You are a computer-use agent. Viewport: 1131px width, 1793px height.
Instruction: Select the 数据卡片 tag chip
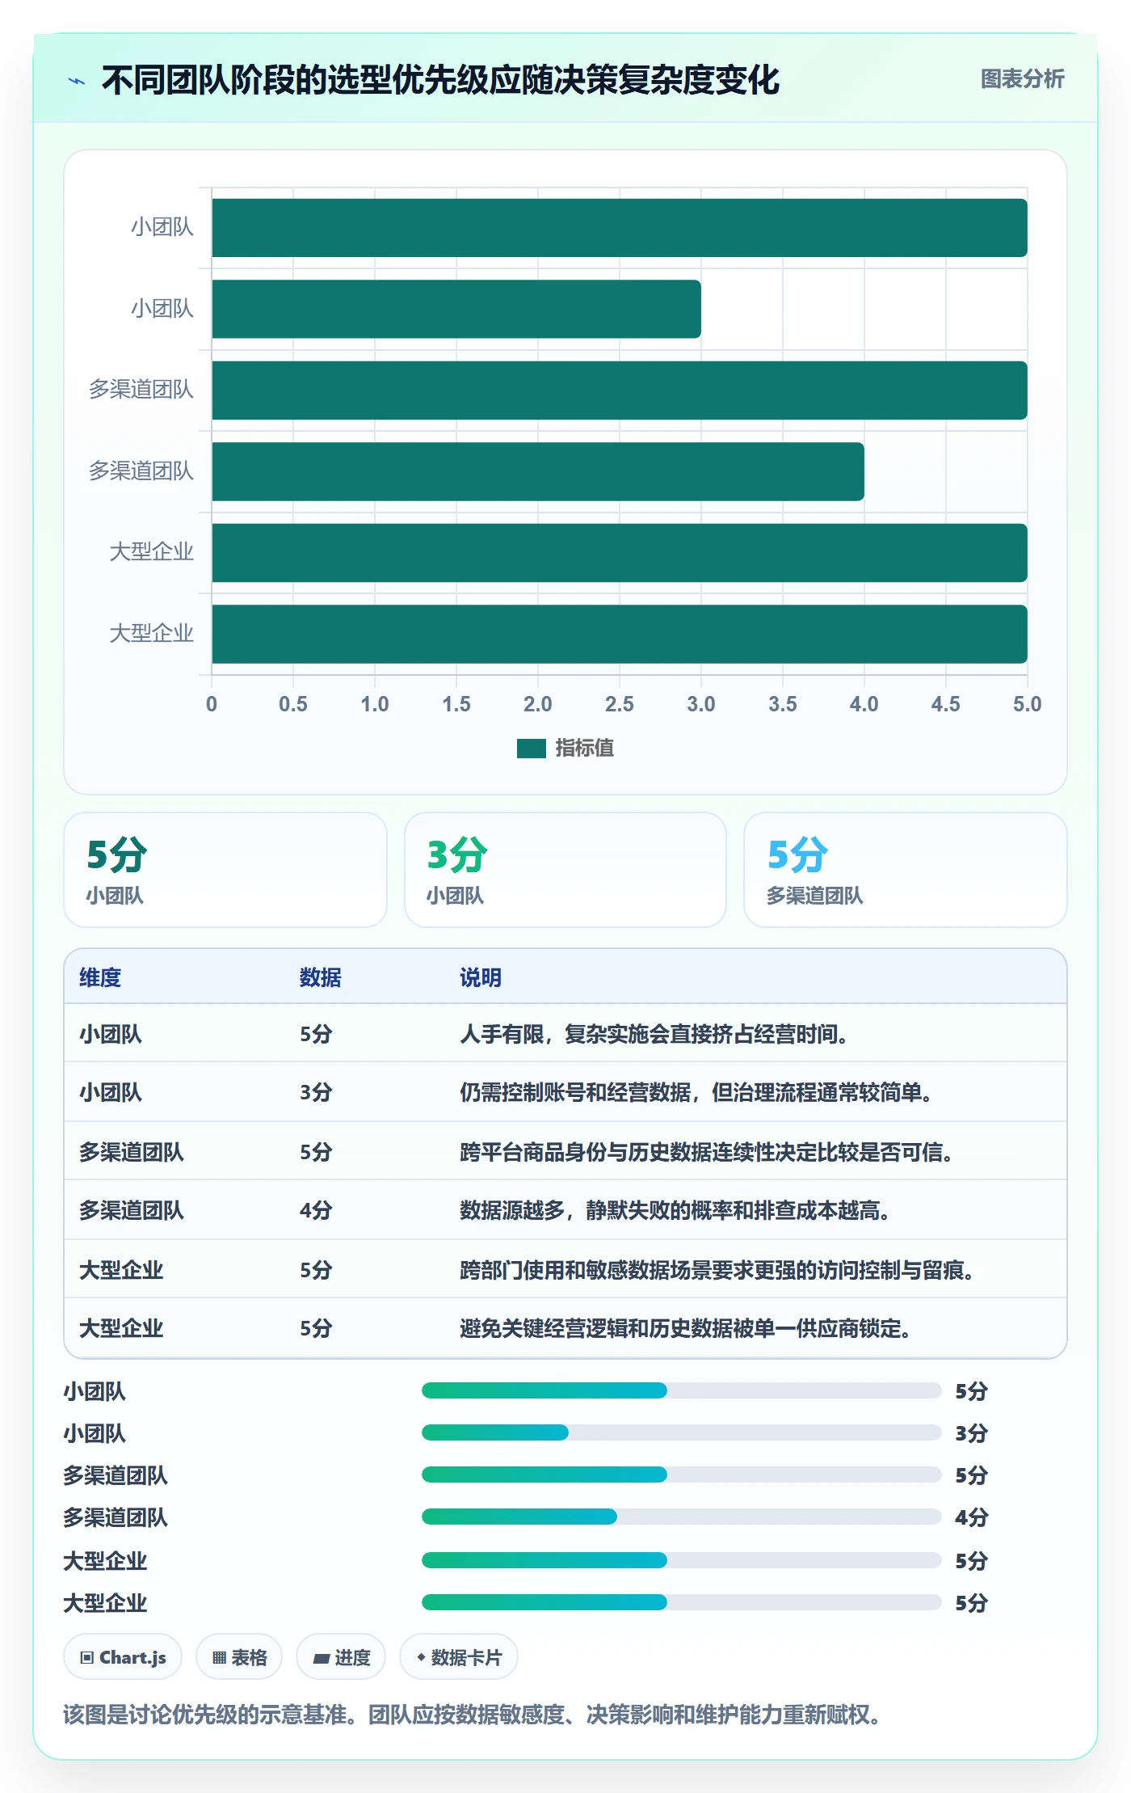coord(459,1656)
